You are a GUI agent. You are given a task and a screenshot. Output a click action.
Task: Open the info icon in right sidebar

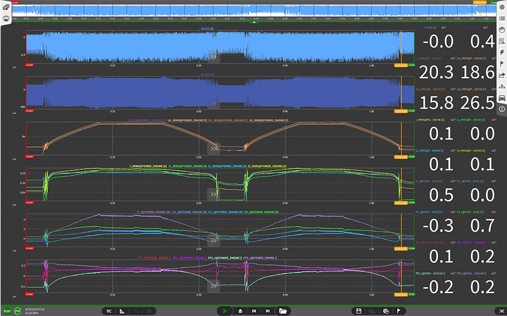pos(501,109)
